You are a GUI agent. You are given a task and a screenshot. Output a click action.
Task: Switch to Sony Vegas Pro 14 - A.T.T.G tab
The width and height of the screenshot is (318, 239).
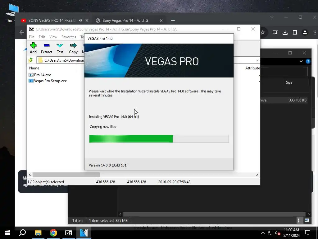[125, 21]
